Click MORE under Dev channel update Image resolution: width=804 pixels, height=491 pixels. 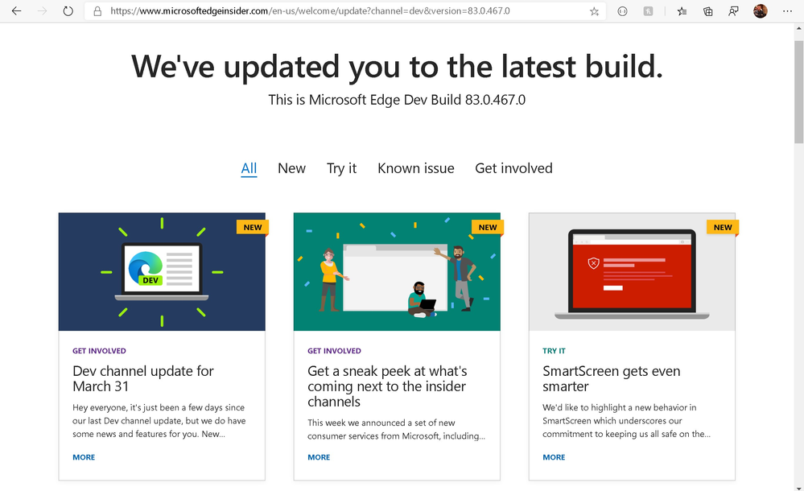tap(84, 457)
